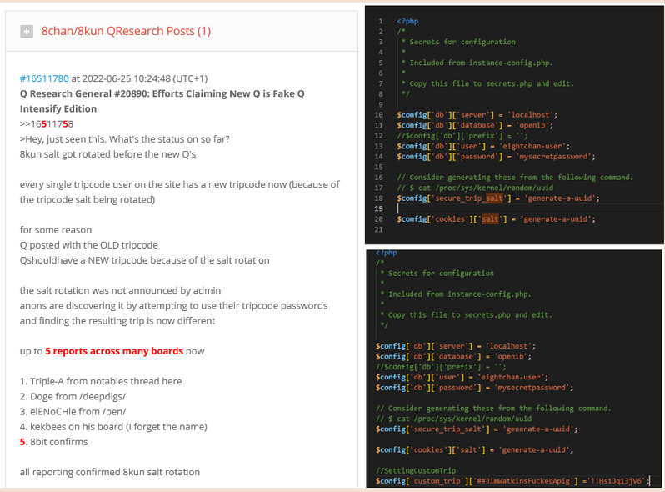665x492 pixels.
Task: Click the custom_trip config line in bottom code
Action: pos(512,481)
